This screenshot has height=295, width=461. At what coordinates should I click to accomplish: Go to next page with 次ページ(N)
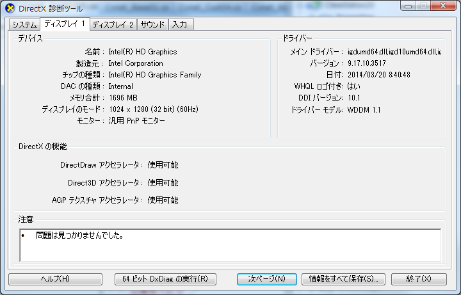[266, 279]
